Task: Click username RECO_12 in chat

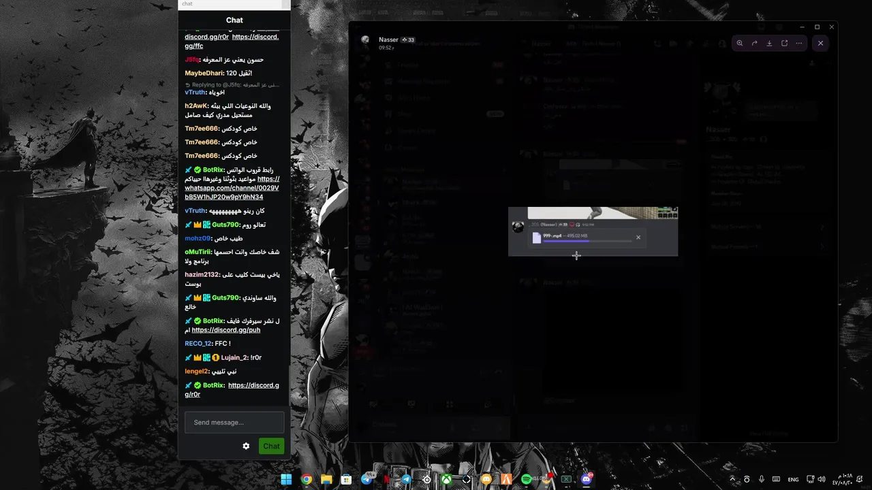Action: (x=198, y=344)
